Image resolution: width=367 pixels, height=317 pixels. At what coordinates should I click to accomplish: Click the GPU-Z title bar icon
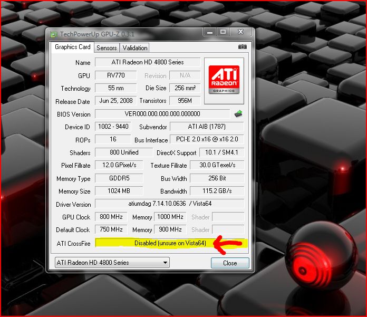(54, 35)
